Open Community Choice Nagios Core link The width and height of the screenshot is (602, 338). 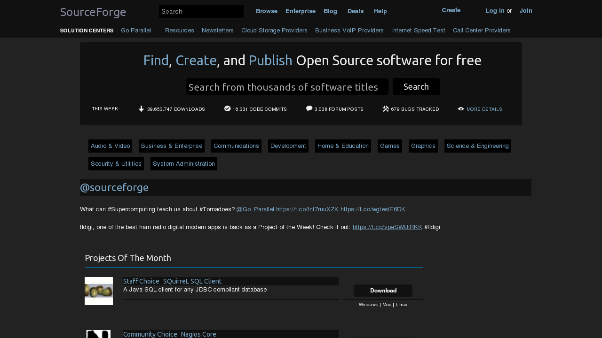170,334
